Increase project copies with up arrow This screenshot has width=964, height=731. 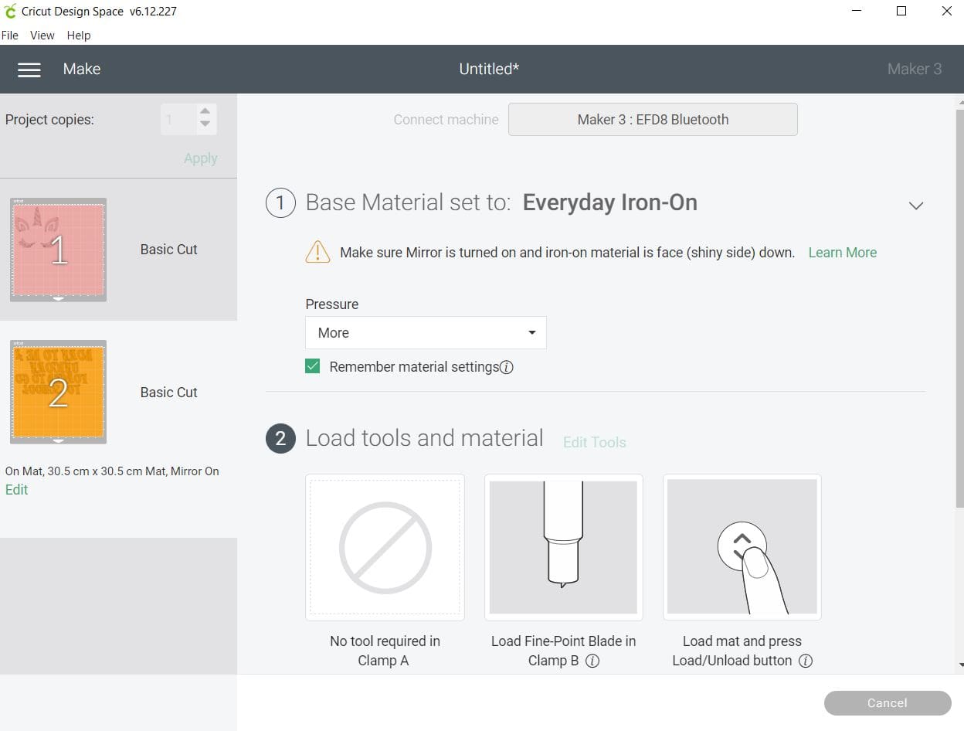(205, 111)
